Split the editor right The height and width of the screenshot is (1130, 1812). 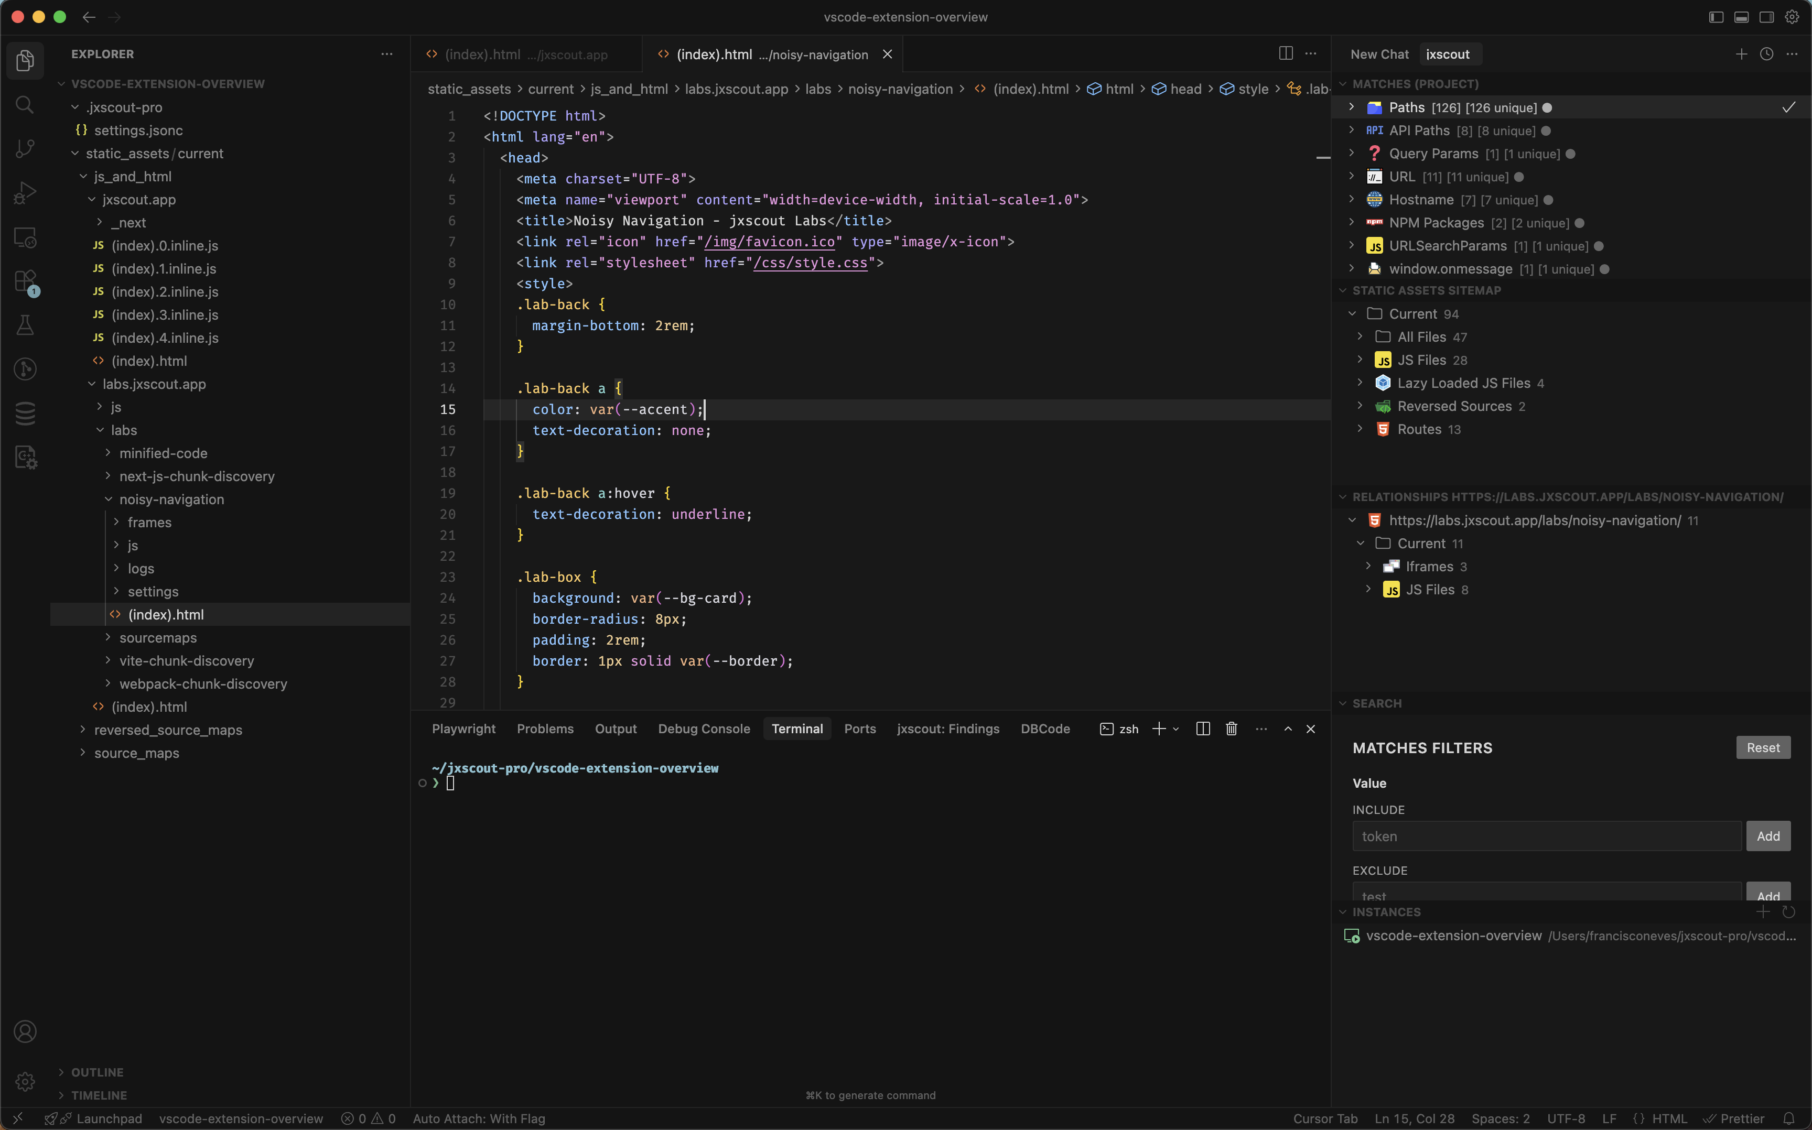1286,54
